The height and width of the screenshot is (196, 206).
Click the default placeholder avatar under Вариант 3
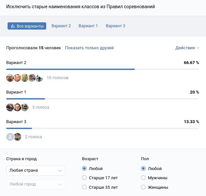point(10,137)
